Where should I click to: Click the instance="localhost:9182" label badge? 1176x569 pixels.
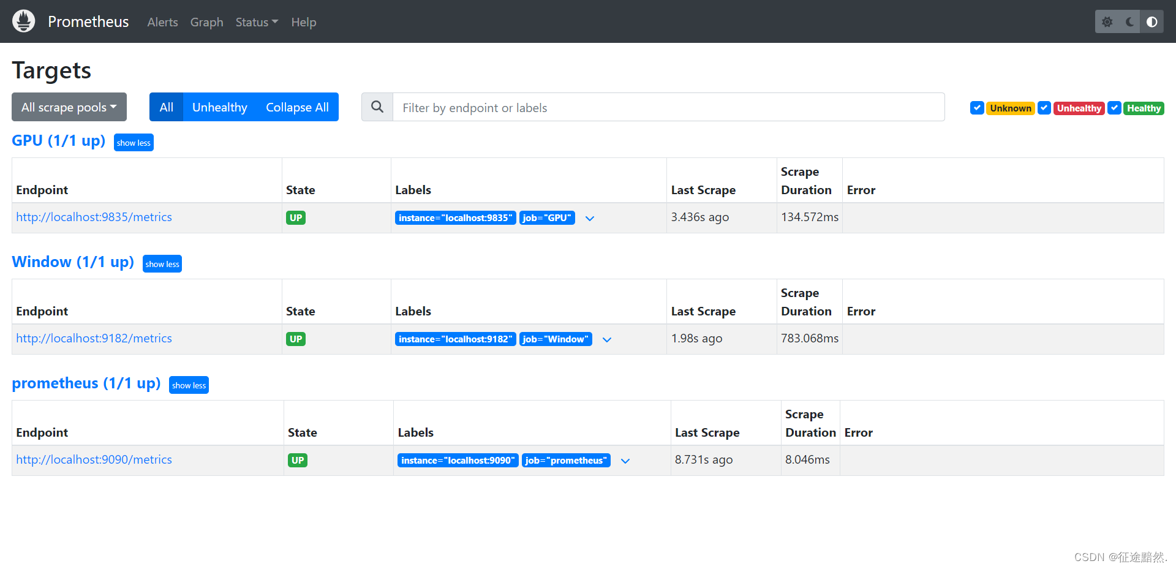(456, 339)
